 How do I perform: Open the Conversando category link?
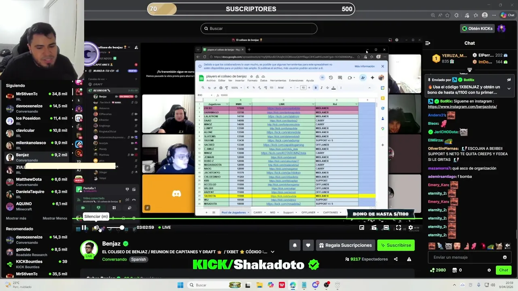115,259
